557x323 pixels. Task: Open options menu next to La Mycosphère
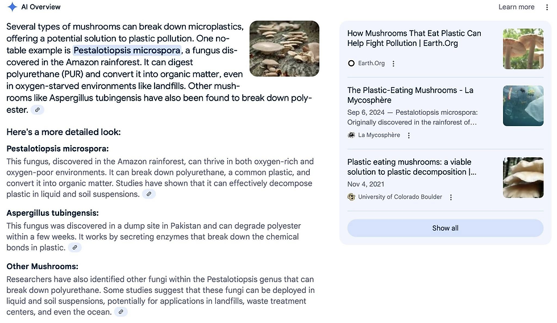coord(409,135)
